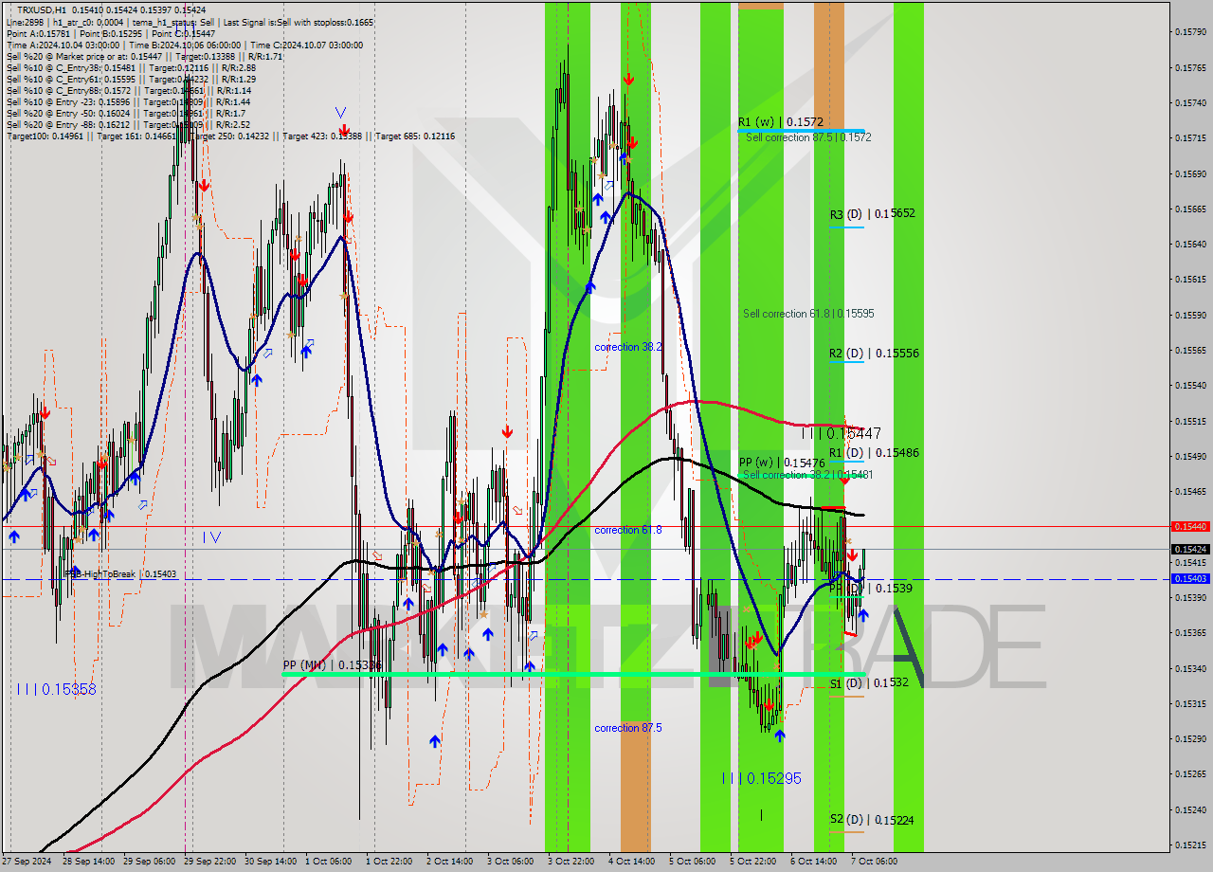Click the | | | 0.15295 wave label
Image resolution: width=1213 pixels, height=872 pixels.
pos(761,778)
